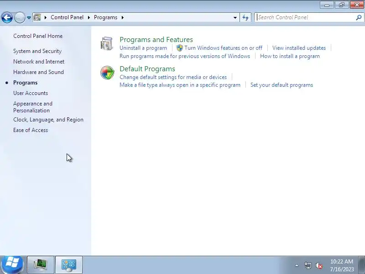Click Change default settings for media or devices
365x274 pixels.
(x=173, y=77)
